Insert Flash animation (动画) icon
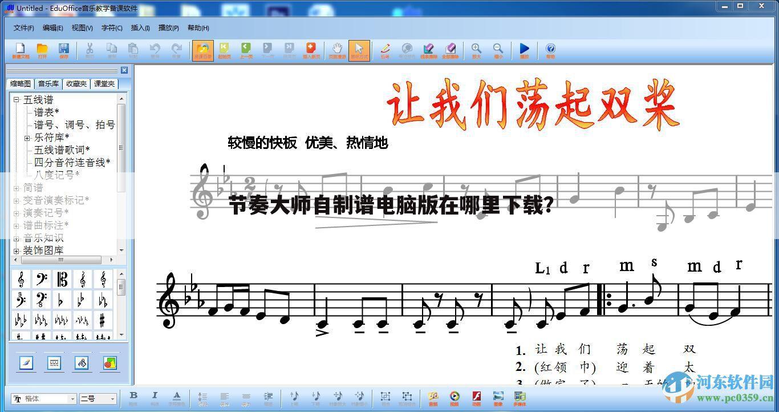The image size is (779, 412). (476, 398)
